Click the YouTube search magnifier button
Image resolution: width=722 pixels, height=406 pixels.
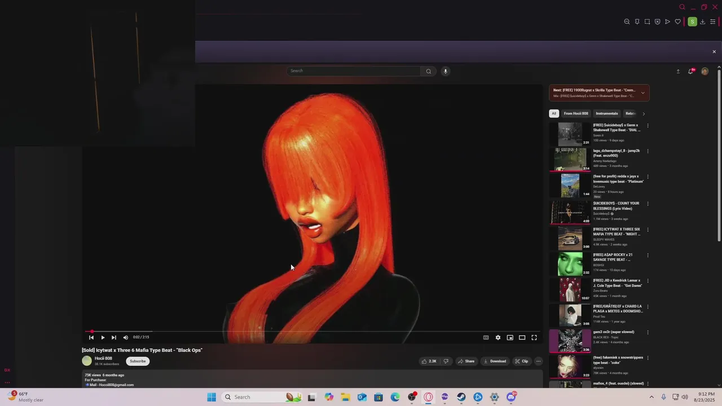[428, 71]
